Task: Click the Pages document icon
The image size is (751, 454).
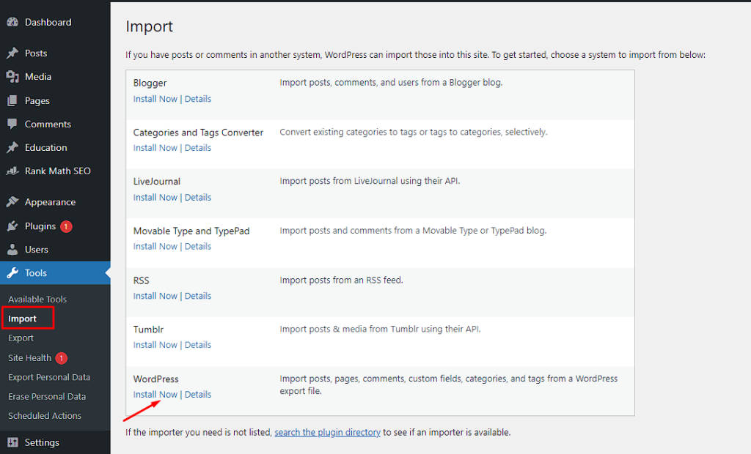Action: [12, 100]
